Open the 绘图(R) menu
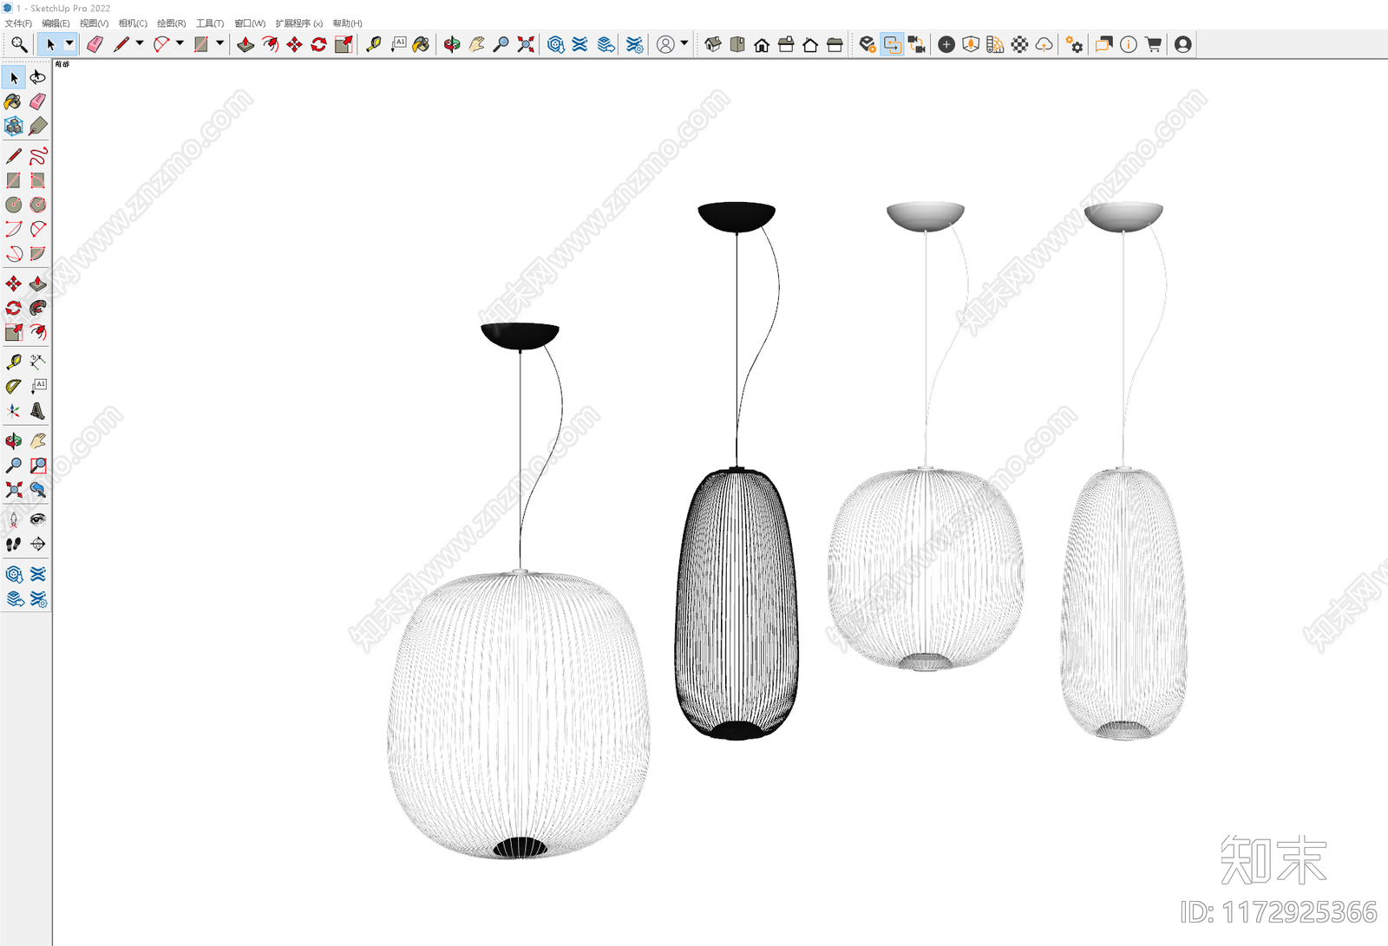Viewport: 1388px width, 946px height. pos(172,23)
